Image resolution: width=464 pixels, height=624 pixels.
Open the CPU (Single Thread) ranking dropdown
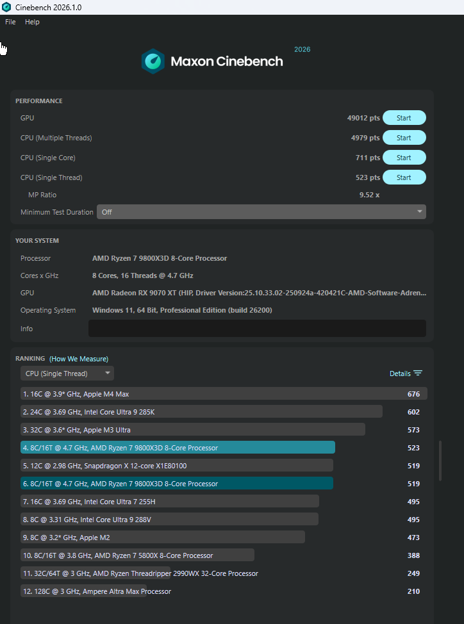[x=67, y=374]
